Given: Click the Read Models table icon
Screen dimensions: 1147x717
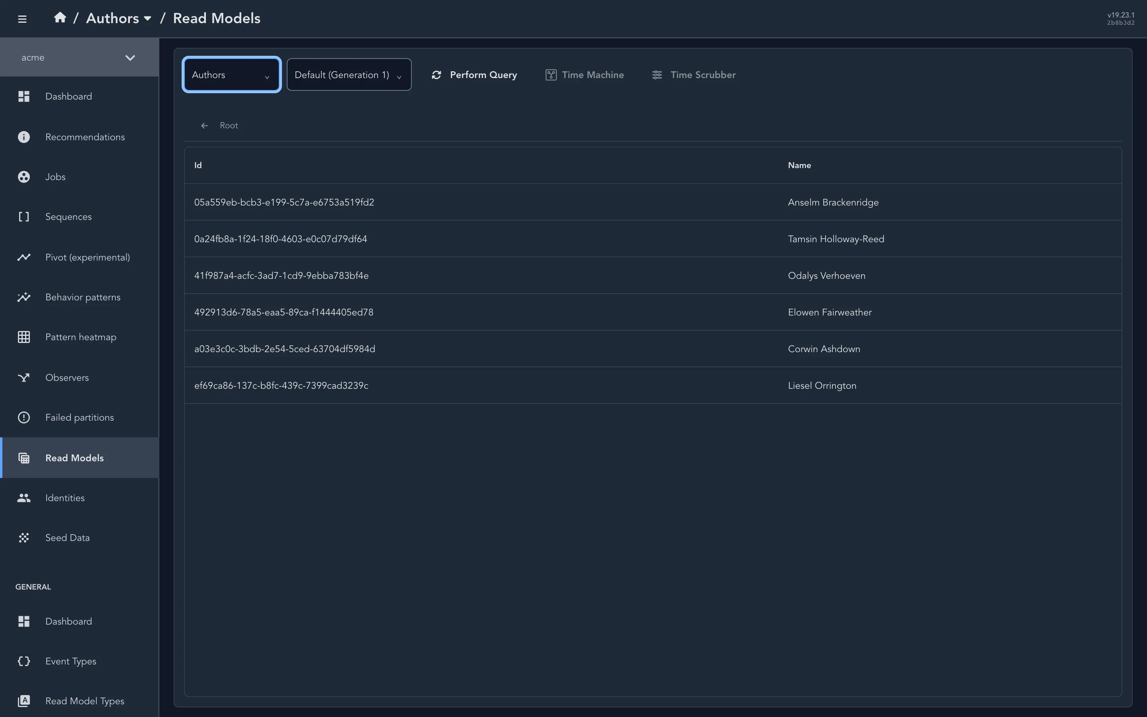Looking at the screenshot, I should point(24,458).
